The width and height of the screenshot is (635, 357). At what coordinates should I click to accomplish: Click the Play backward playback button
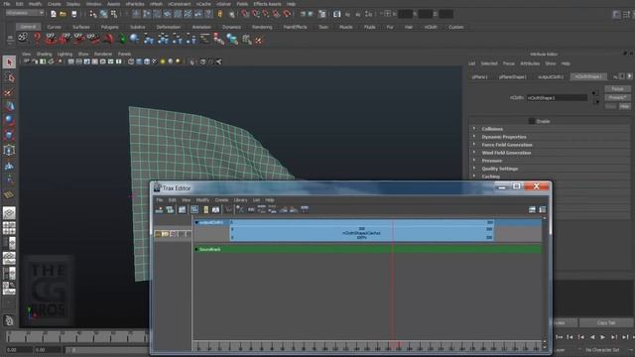(592, 337)
